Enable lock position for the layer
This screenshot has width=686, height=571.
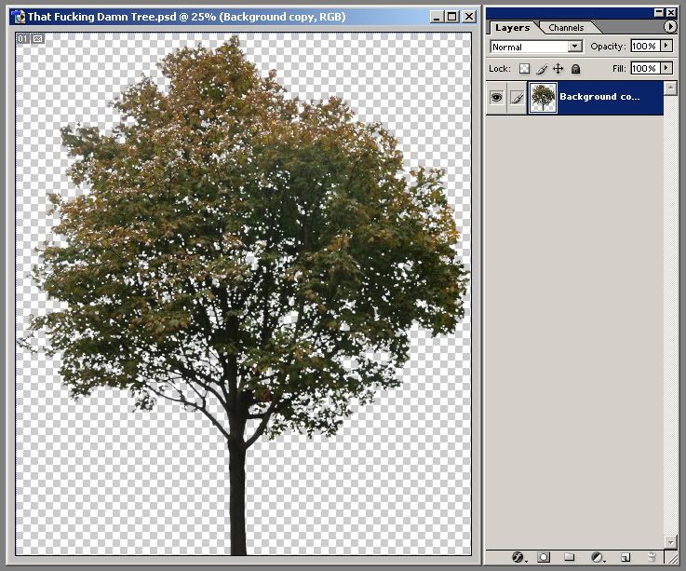558,69
